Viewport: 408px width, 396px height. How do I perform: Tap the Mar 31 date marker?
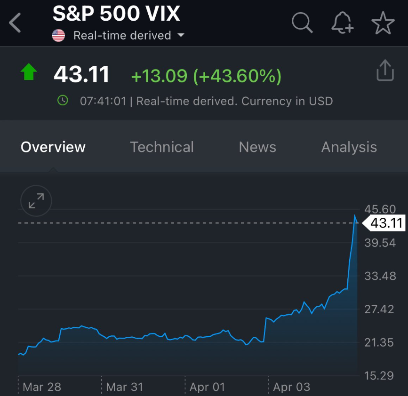point(124,387)
